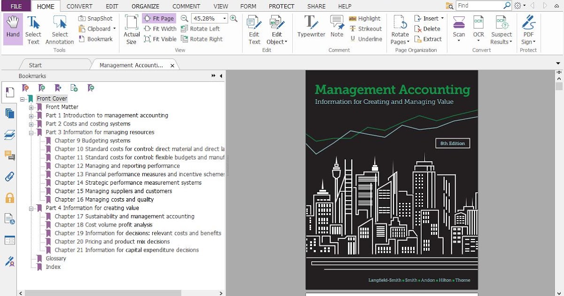564x296 pixels.
Task: Collapse the Bookmarks panel arrow
Action: click(x=221, y=76)
